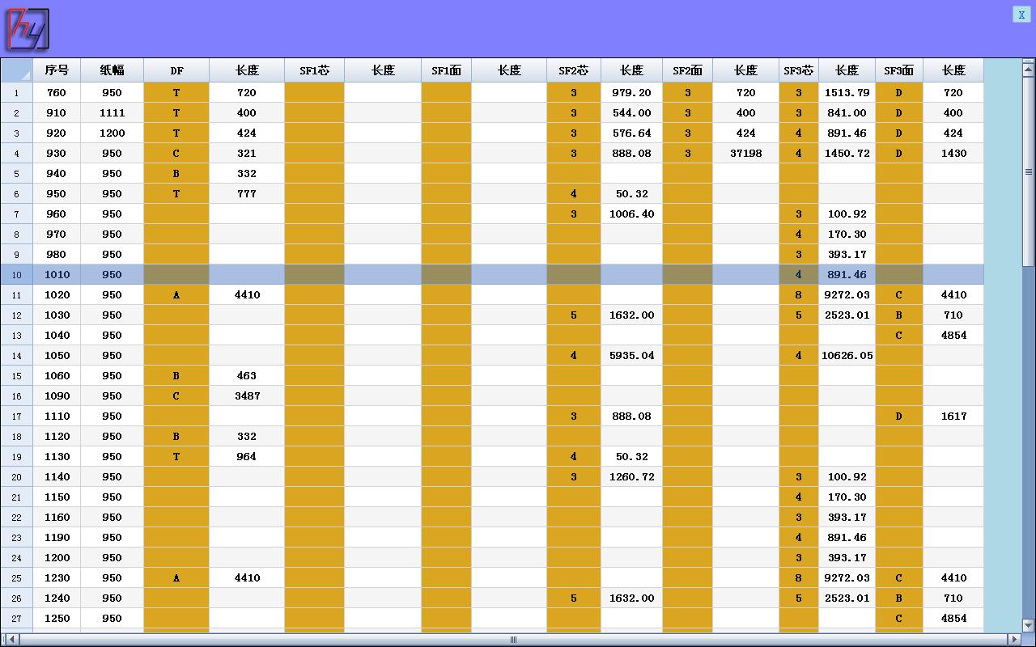Image resolution: width=1036 pixels, height=647 pixels.
Task: Click the horizontal scrollbar thumb
Action: (x=512, y=640)
